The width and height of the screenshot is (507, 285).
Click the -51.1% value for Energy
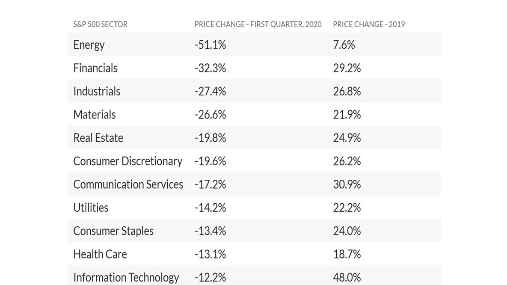210,45
